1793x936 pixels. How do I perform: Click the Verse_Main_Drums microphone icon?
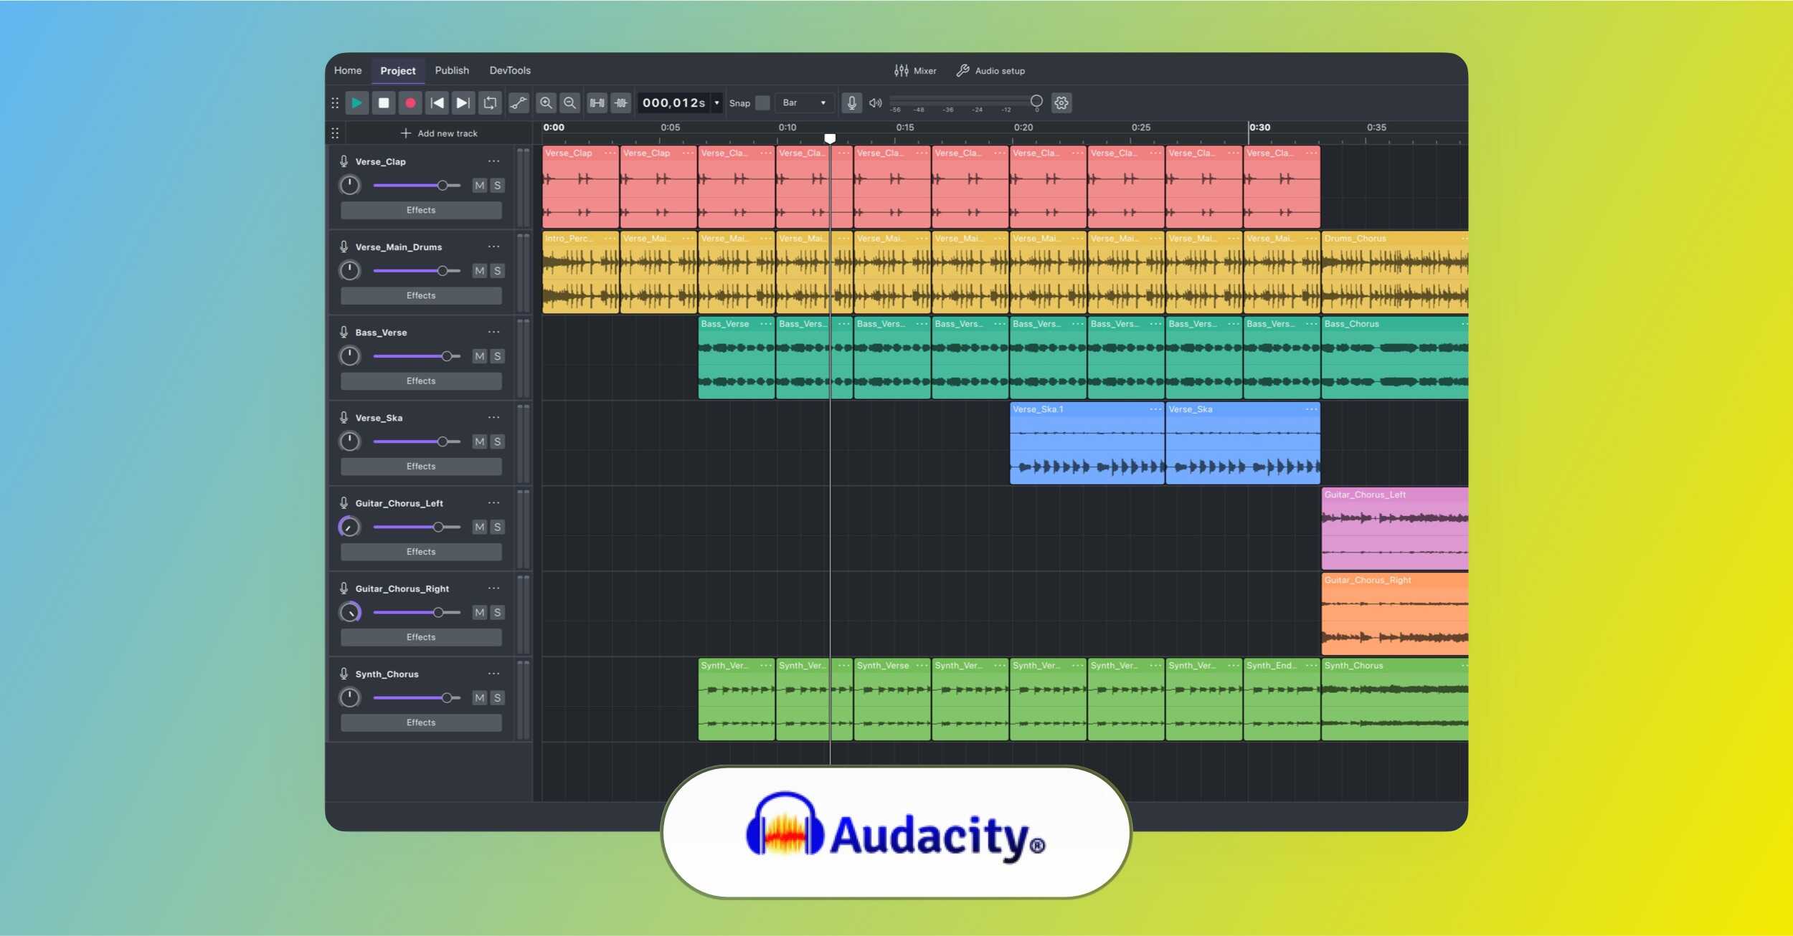[x=344, y=247]
